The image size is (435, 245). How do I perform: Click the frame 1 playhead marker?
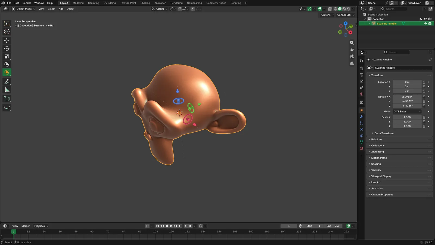tap(14, 231)
